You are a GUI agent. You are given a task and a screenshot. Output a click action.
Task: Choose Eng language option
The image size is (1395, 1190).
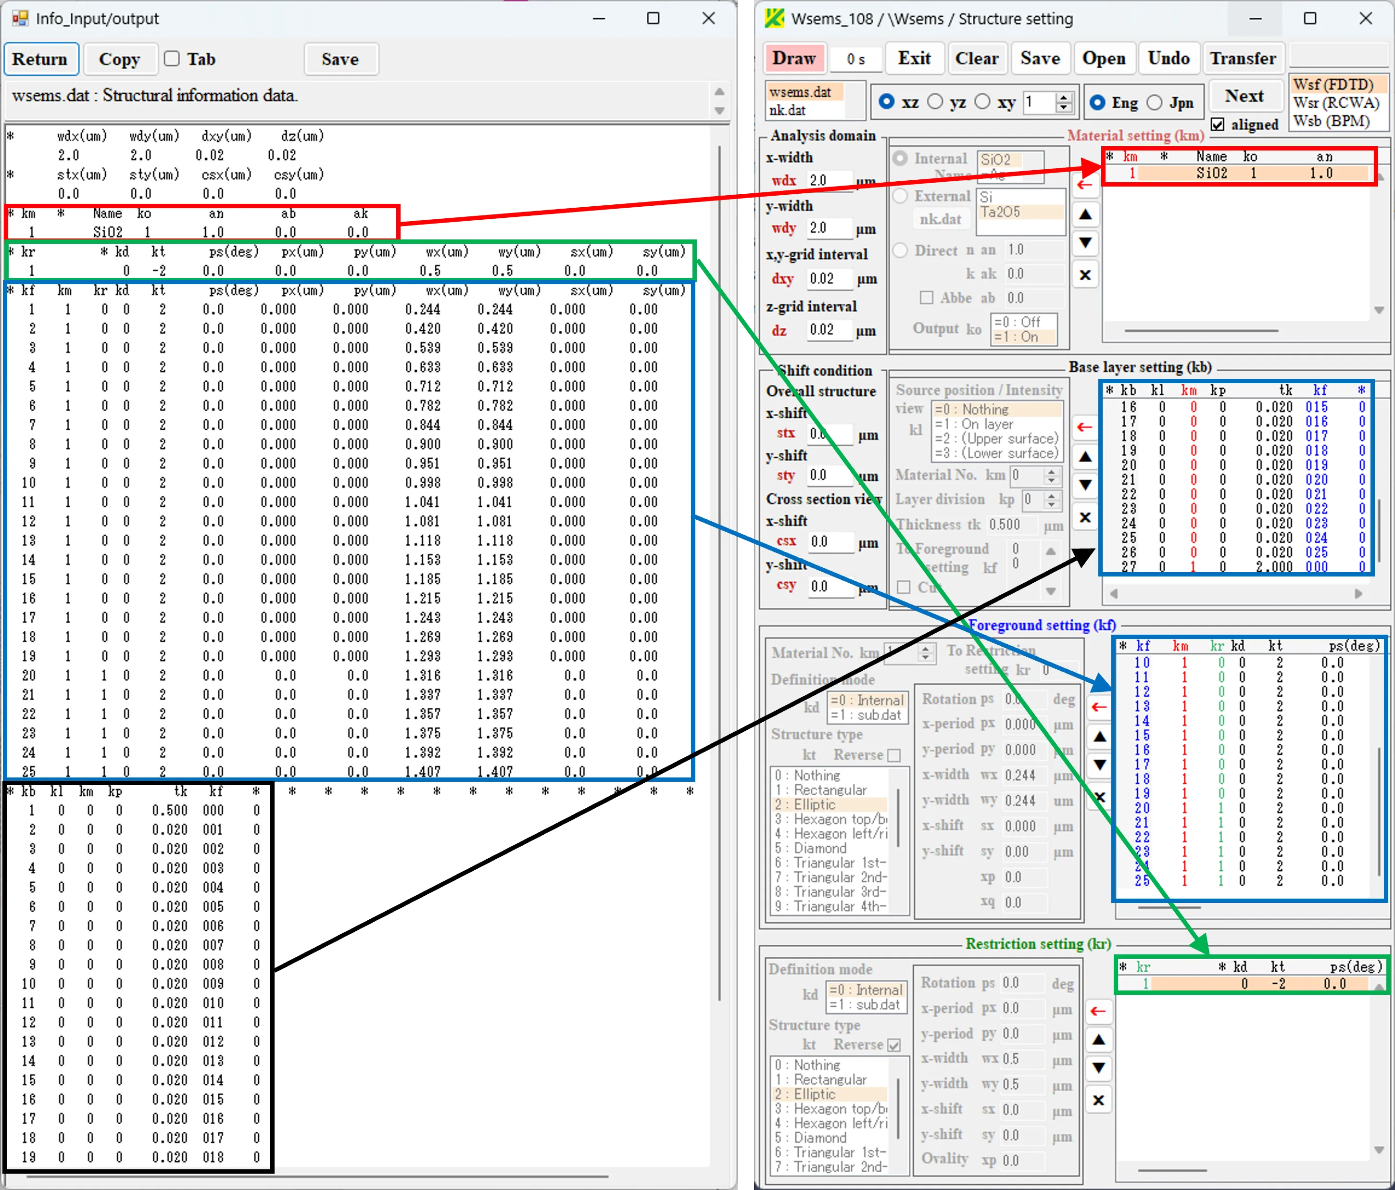[x=1097, y=102]
